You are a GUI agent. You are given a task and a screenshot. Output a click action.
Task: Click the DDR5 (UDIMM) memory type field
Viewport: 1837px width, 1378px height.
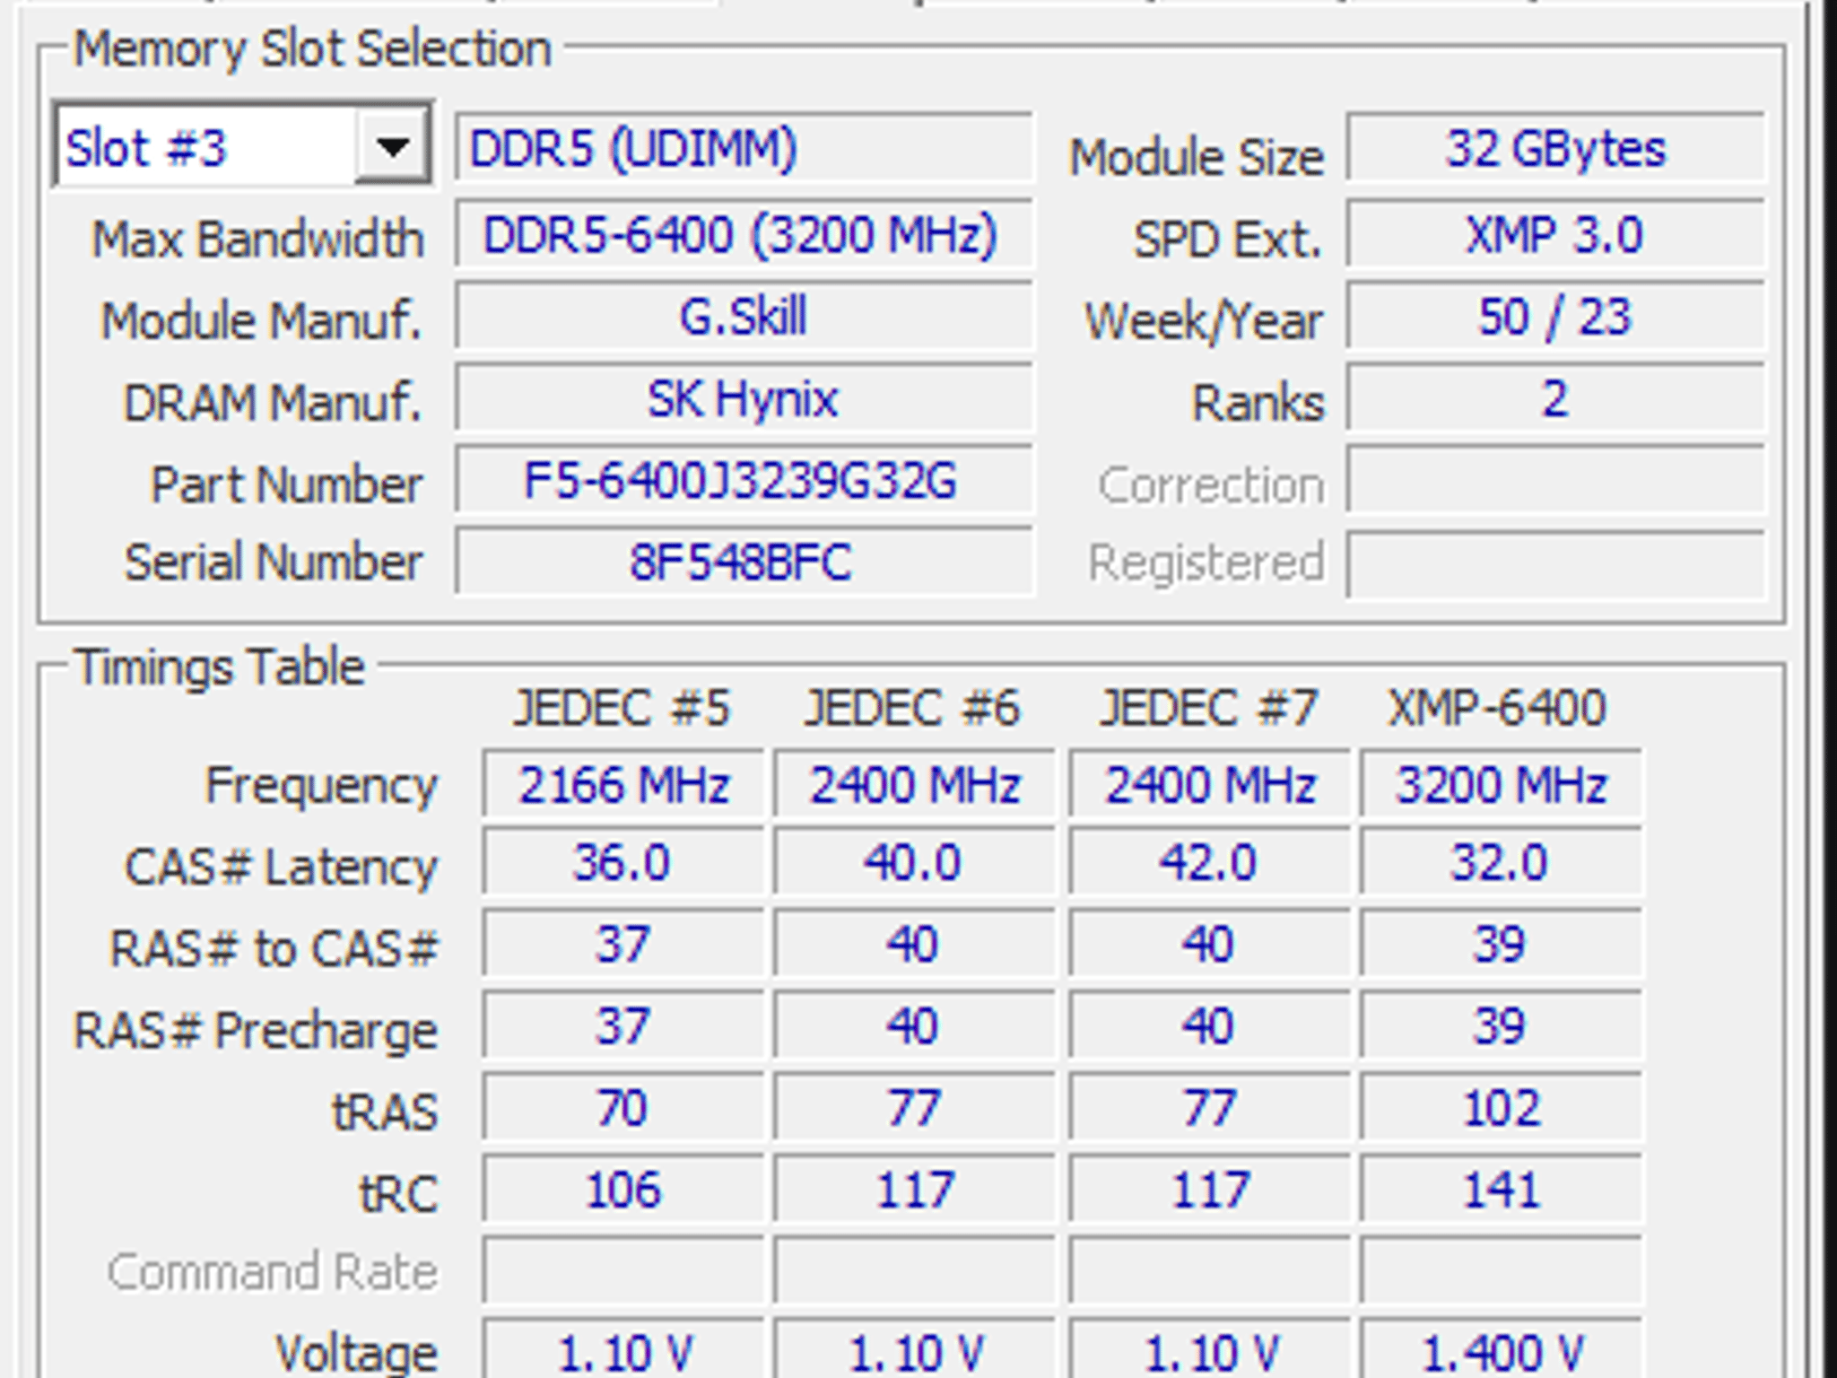click(x=744, y=147)
